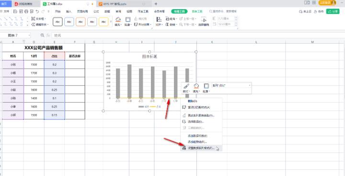The width and height of the screenshot is (345, 176).
Task: Click the plus icon to open a new tab
Action: (x=156, y=4)
